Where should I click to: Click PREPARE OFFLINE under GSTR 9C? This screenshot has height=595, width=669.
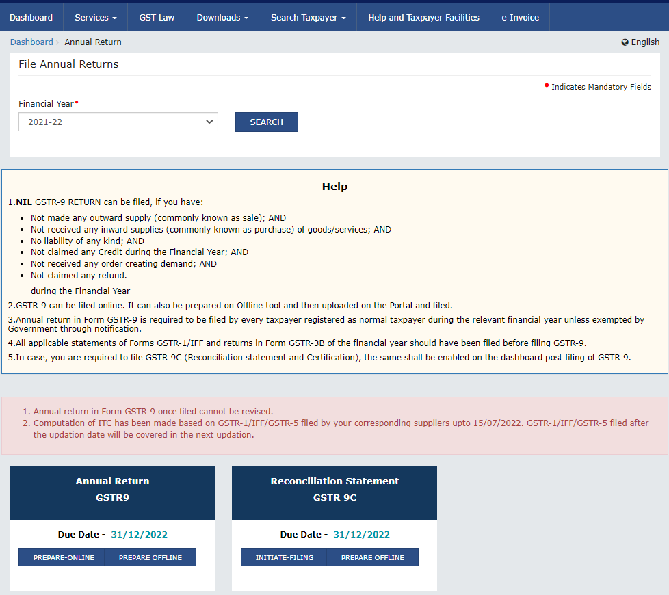coord(372,557)
